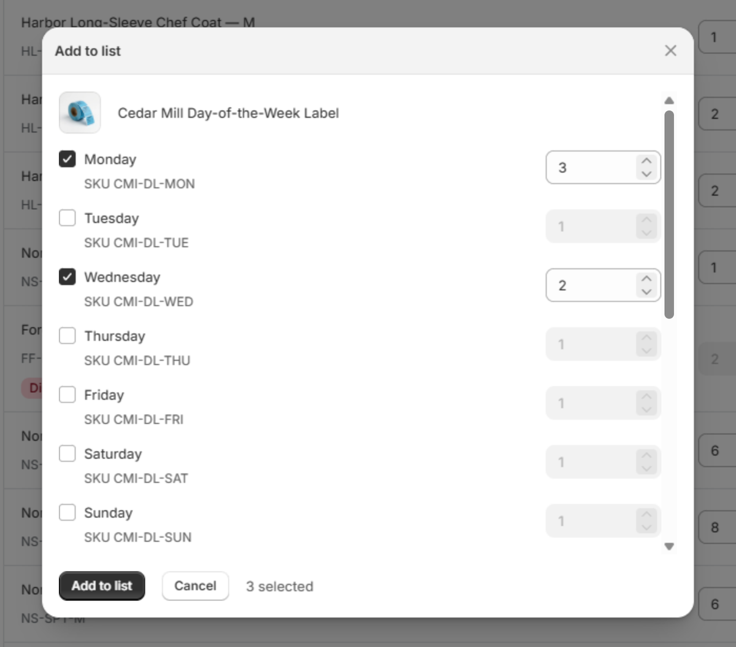Increase Wednesday quantity with up arrow

coord(646,279)
